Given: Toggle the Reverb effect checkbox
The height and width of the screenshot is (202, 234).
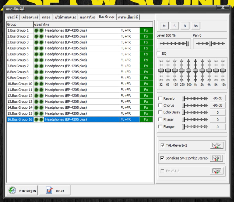Looking at the screenshot, I should (160, 98).
